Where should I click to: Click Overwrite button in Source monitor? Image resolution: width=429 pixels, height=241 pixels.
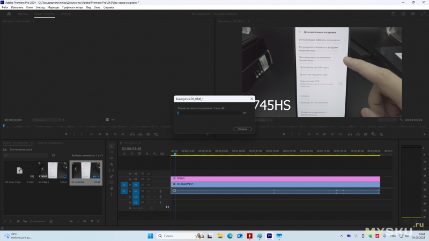140,134
